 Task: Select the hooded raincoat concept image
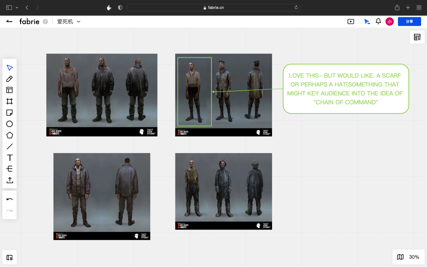click(223, 191)
